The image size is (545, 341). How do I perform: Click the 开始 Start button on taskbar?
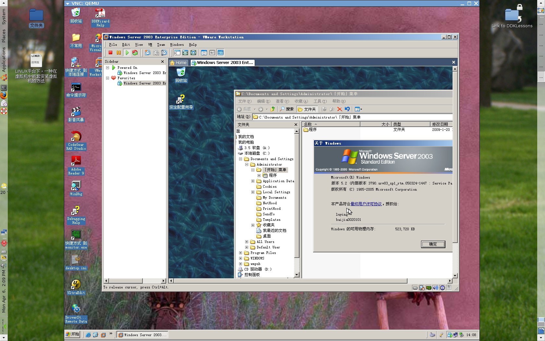point(73,334)
